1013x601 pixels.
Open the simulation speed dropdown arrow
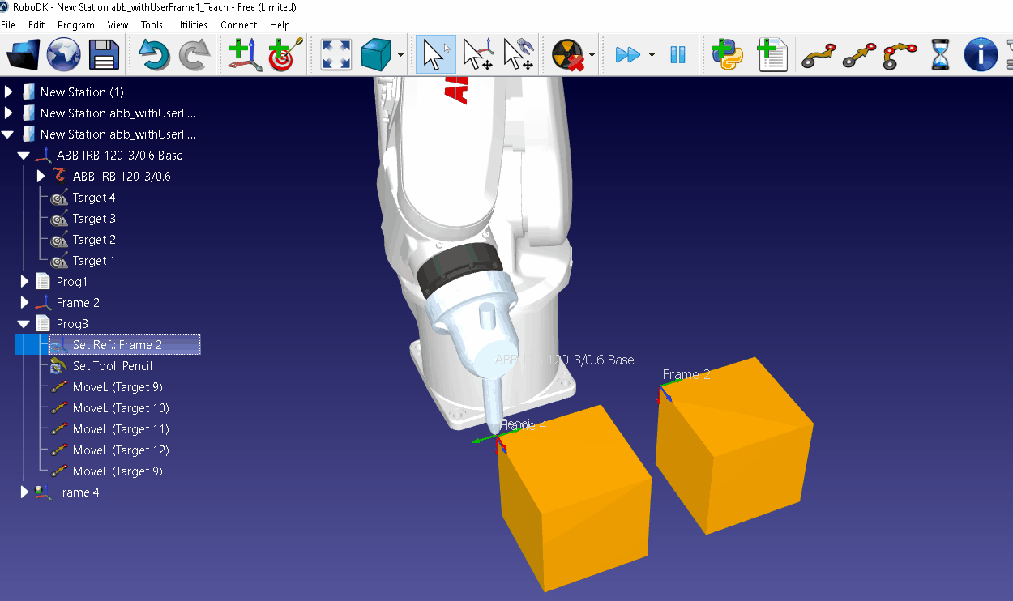click(652, 55)
